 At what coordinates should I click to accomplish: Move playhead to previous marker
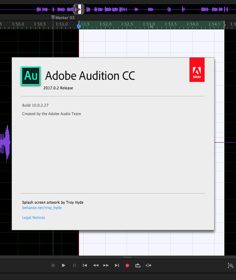tap(85, 265)
